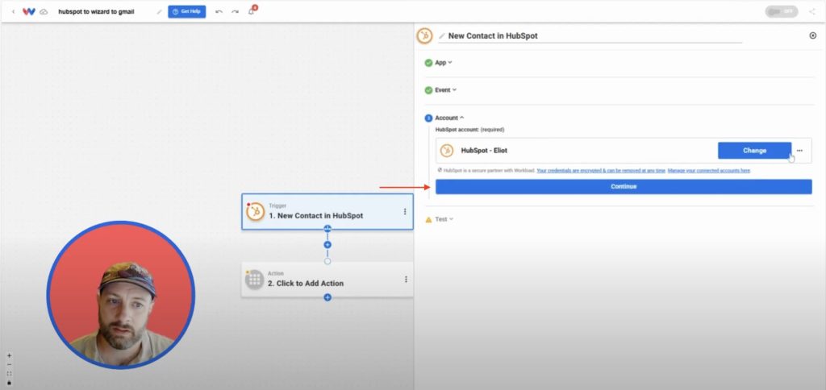The width and height of the screenshot is (826, 390).
Task: Click the HubSpot icon in account row
Action: coord(447,151)
